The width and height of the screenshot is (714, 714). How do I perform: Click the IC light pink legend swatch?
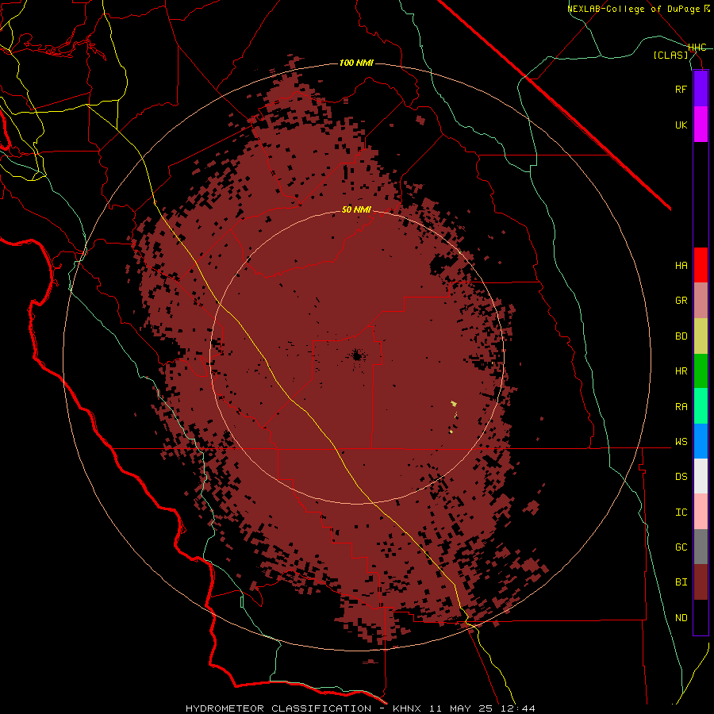coord(701,512)
